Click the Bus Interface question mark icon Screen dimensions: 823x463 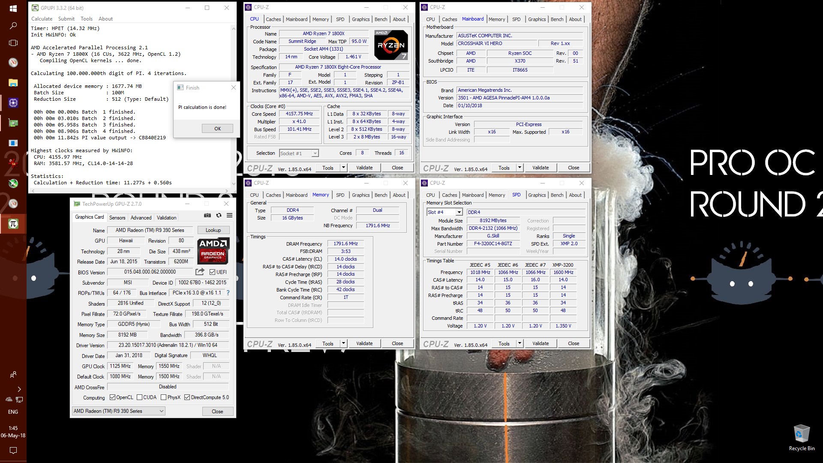point(228,293)
